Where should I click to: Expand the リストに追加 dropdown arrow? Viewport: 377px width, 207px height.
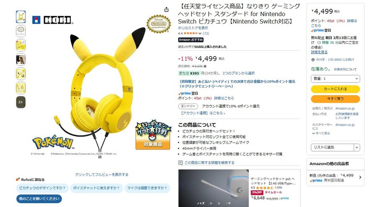click(357, 147)
